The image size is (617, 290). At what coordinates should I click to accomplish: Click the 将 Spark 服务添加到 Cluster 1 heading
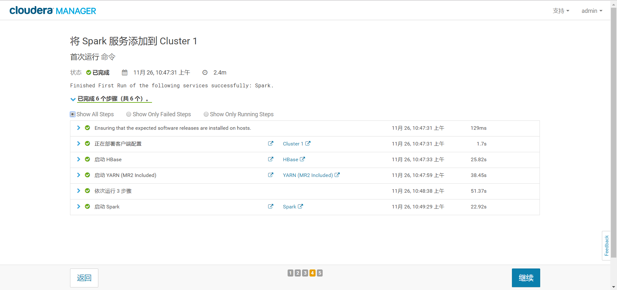click(x=134, y=41)
